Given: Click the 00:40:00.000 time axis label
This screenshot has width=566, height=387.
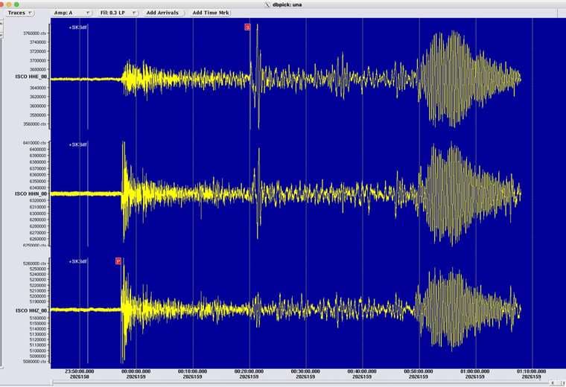Looking at the screenshot, I should [x=362, y=371].
